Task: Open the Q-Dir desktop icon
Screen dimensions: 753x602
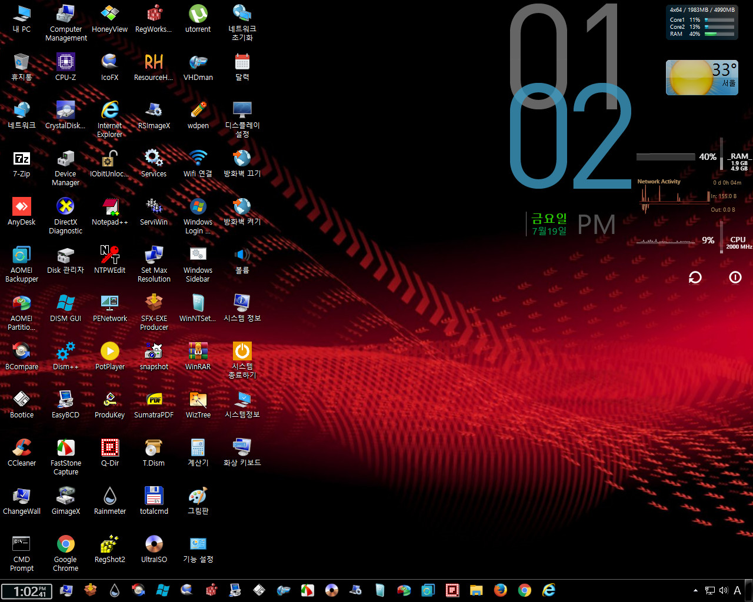Action: (x=109, y=453)
